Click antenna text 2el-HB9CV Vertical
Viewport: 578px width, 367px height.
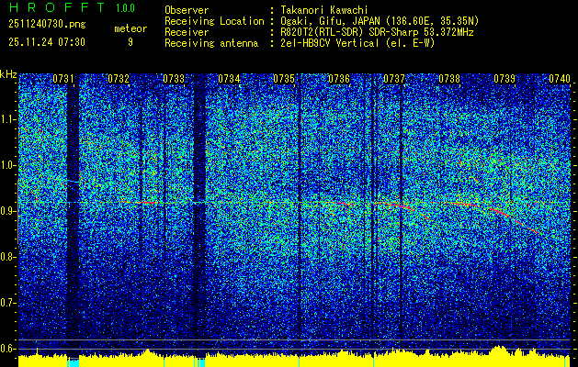coord(330,43)
